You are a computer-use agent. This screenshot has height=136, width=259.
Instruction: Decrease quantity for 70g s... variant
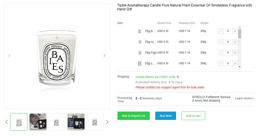pyautogui.click(x=221, y=63)
